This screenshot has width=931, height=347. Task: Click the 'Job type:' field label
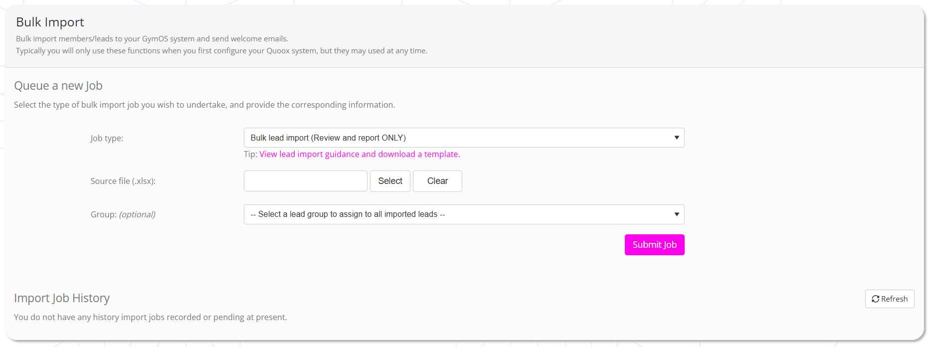pyautogui.click(x=107, y=139)
